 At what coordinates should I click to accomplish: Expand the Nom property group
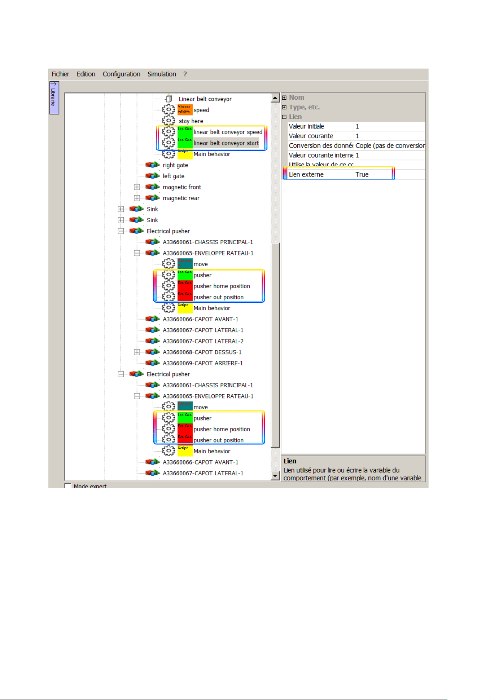(284, 98)
